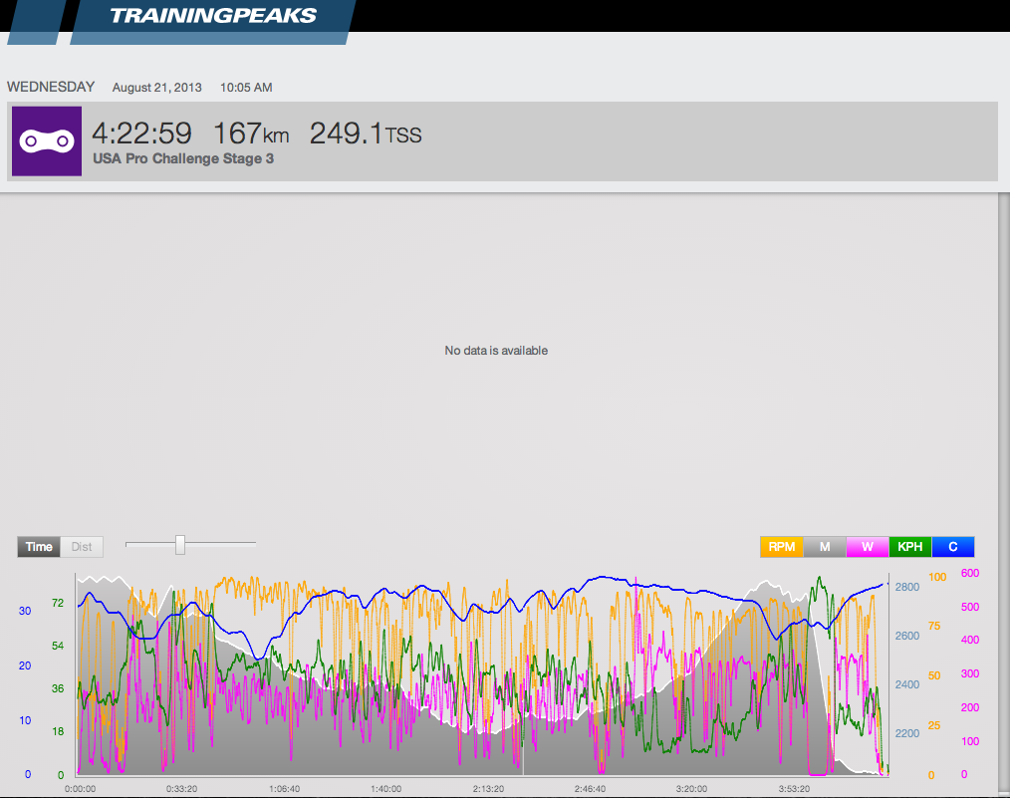Click the 1:40:00 time axis label
This screenshot has height=798, width=1010.
385,788
